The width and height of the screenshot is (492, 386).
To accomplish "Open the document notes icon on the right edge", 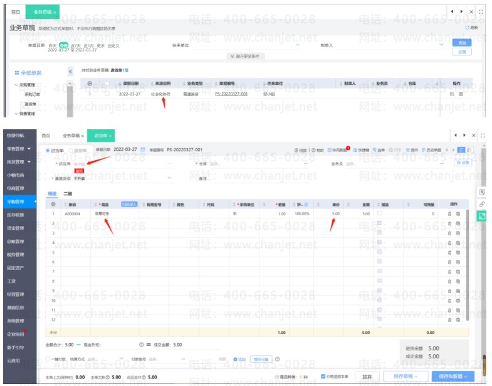I will point(482,192).
